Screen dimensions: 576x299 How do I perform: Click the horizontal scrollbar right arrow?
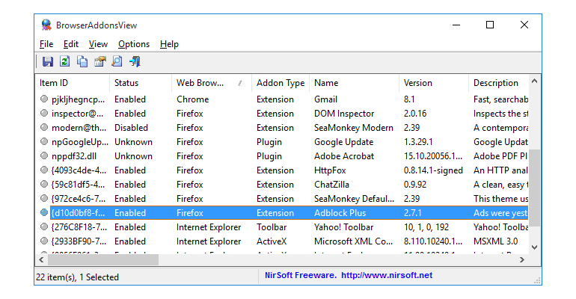point(522,259)
